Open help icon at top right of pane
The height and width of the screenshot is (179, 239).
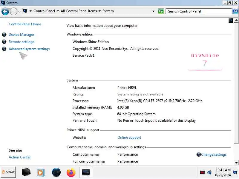coord(231,21)
